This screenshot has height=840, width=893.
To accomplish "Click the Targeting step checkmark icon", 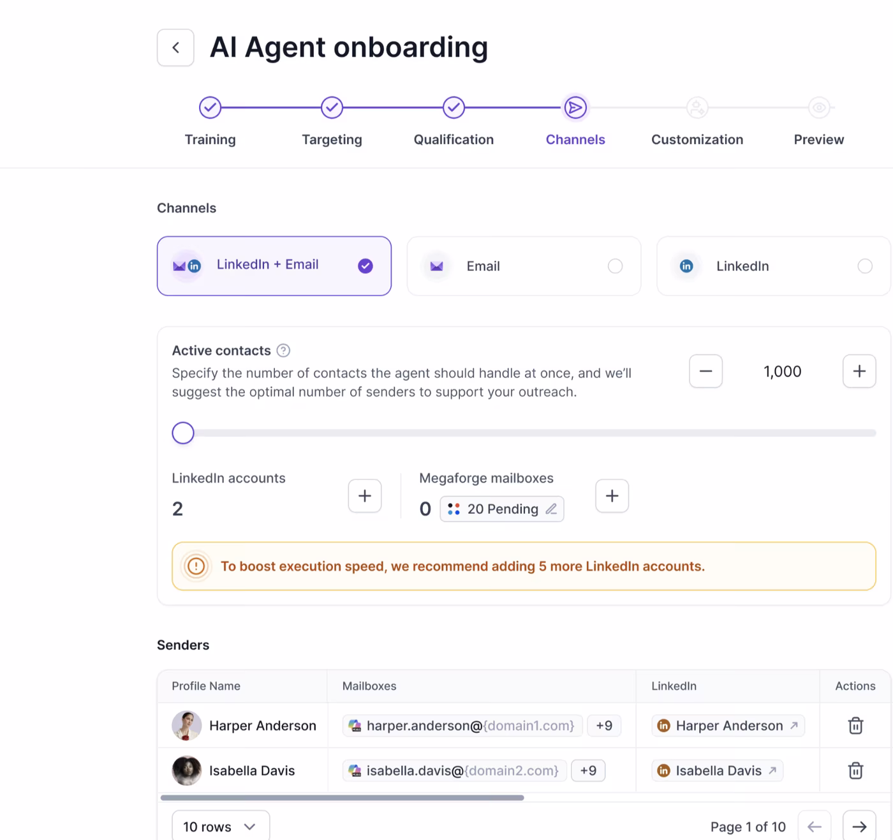I will click(x=332, y=107).
